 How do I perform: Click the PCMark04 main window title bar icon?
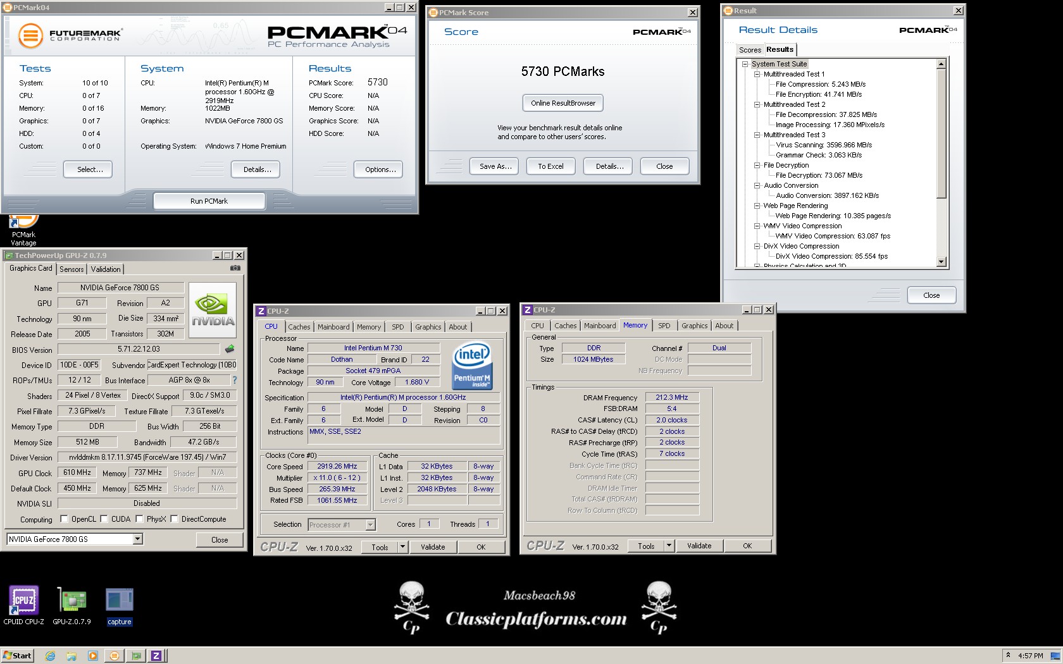(8, 8)
